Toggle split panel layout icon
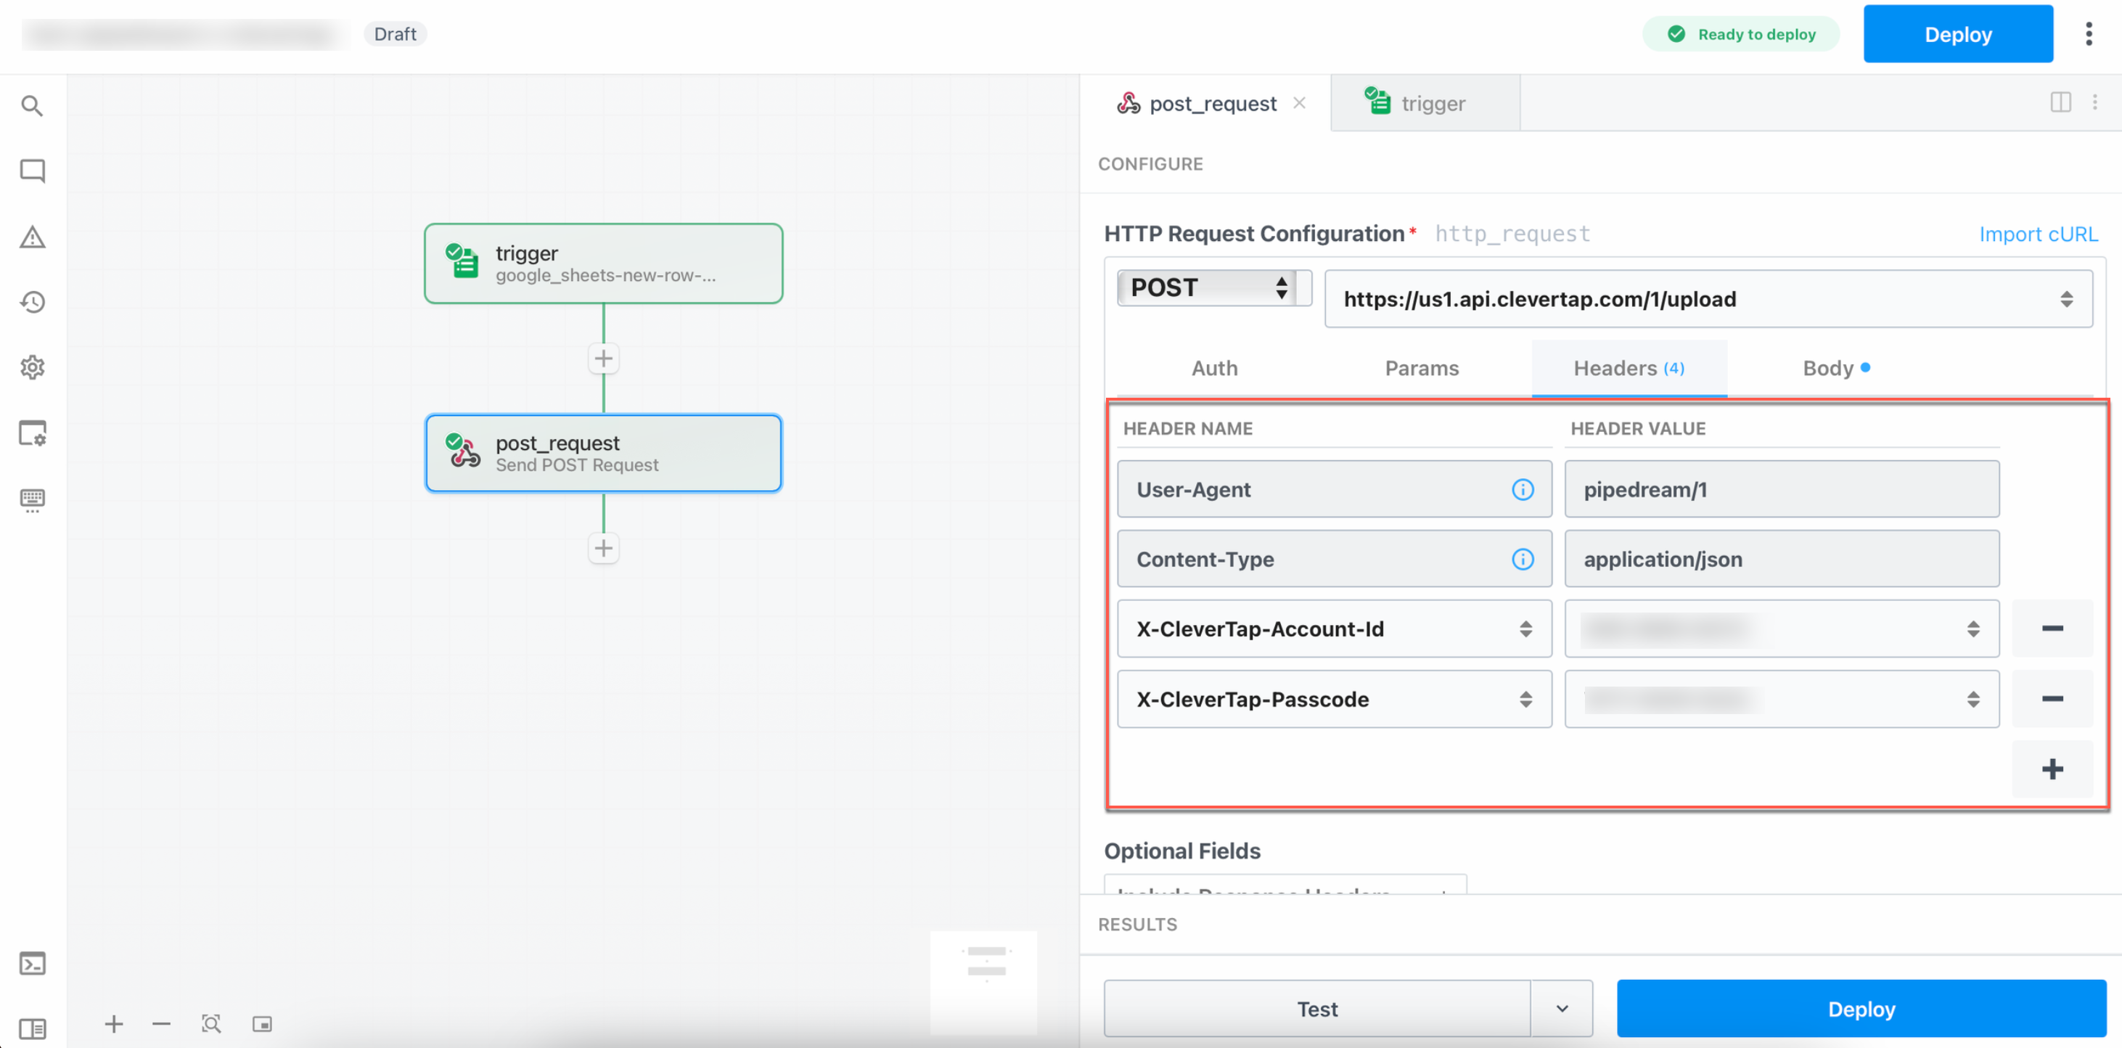The height and width of the screenshot is (1048, 2122). coord(2060,102)
